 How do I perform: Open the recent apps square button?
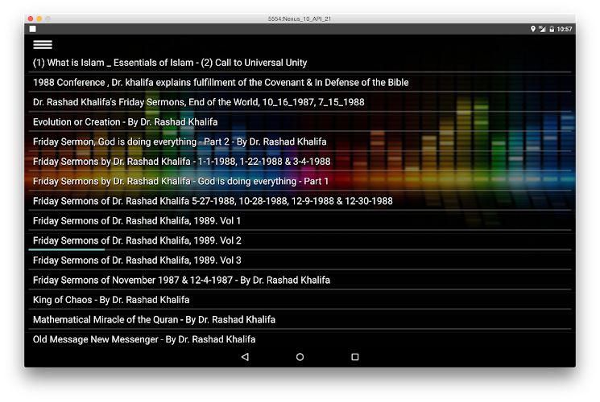pos(355,357)
